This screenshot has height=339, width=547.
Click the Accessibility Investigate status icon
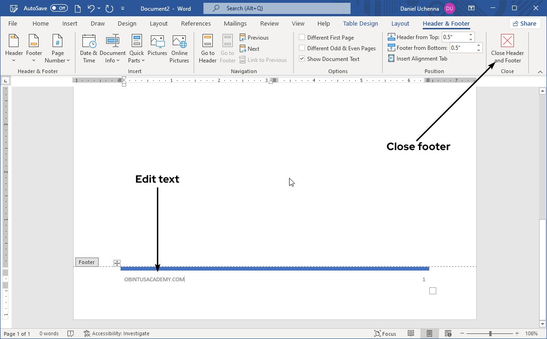point(87,333)
